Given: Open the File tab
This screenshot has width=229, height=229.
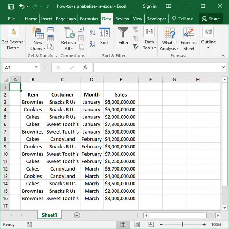Looking at the screenshot, I should [x=11, y=19].
